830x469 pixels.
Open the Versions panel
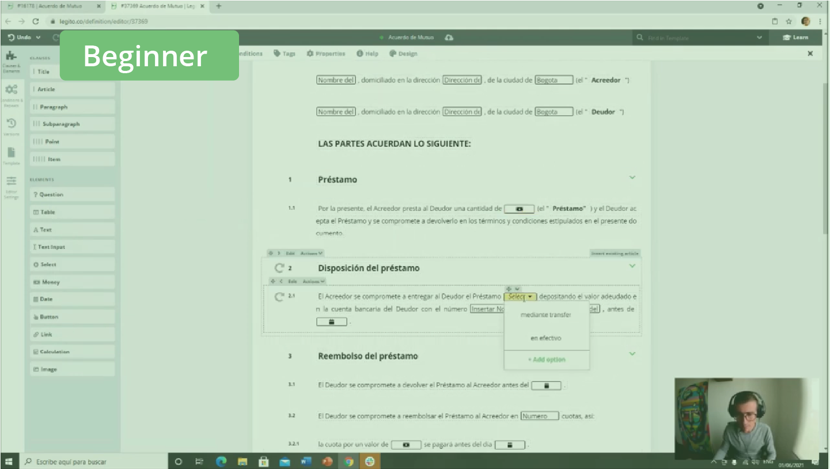coord(12,126)
